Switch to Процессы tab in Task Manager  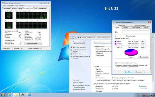(x=14, y=8)
